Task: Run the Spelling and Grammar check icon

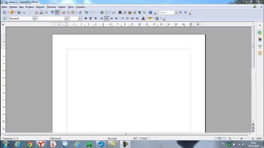Action: point(52,12)
